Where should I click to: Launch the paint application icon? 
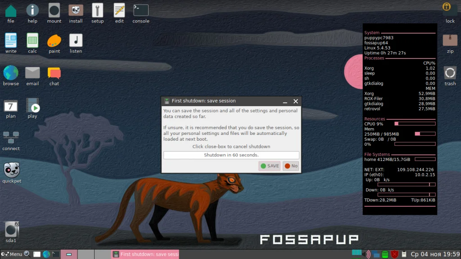54,40
